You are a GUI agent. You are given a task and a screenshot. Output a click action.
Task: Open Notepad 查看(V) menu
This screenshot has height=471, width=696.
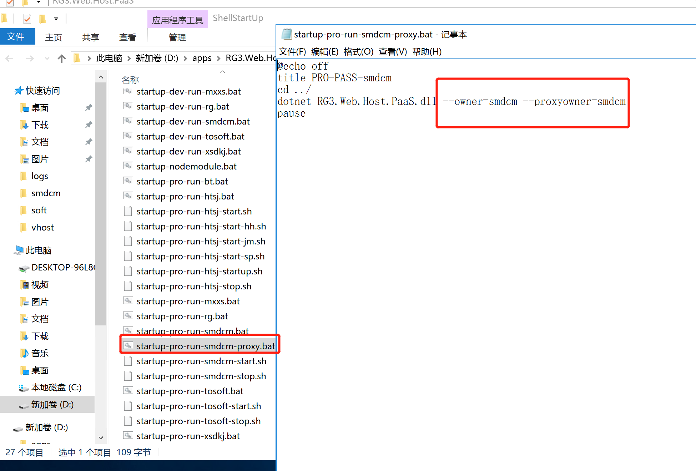point(393,52)
